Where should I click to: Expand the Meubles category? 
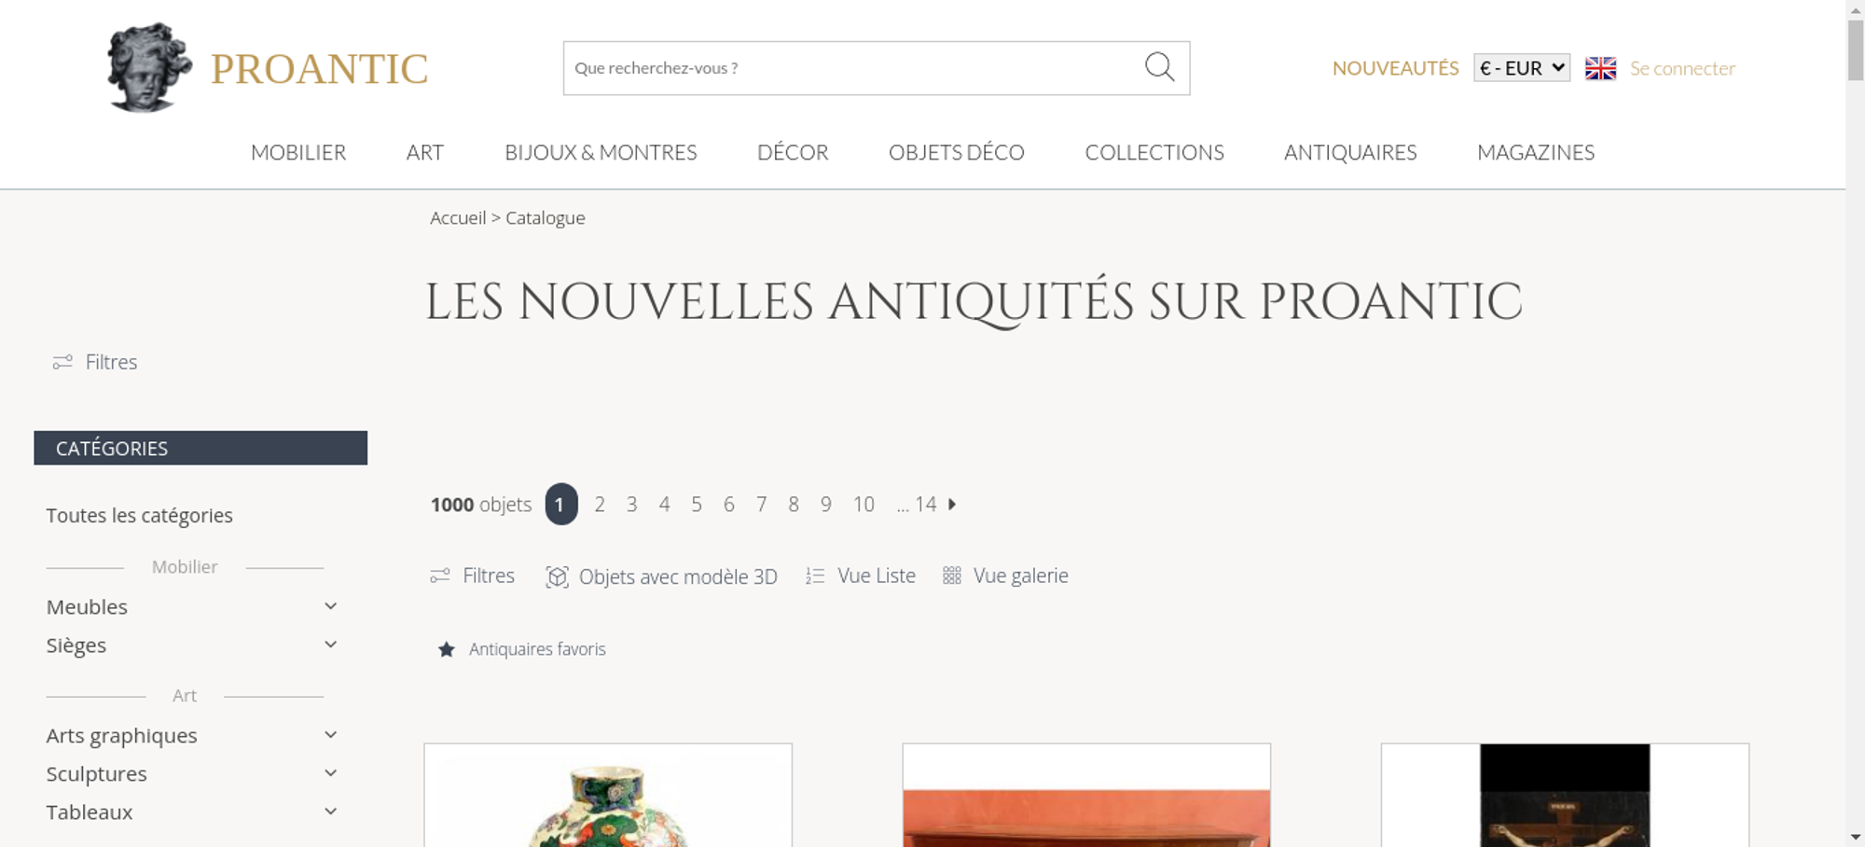(330, 606)
